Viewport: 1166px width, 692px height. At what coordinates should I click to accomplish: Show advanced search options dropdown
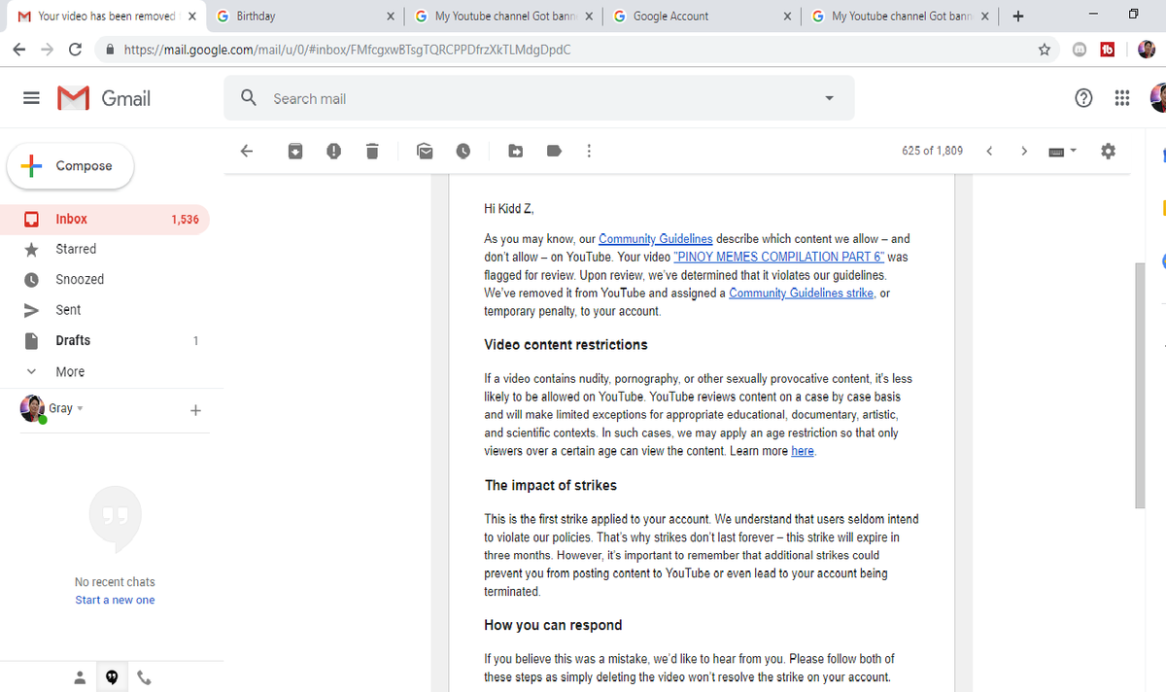click(829, 98)
